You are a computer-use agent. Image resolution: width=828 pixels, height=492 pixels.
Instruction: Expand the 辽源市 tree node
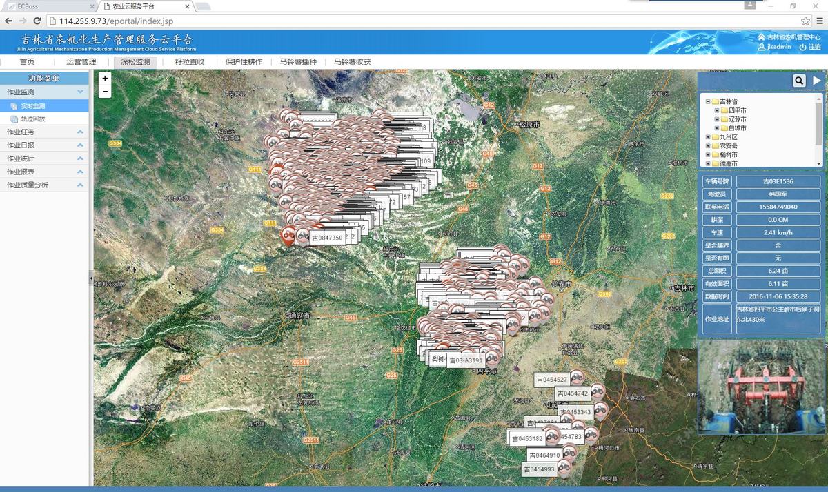(717, 119)
